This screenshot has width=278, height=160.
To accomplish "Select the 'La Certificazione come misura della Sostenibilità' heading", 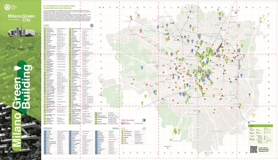I will click(59, 7).
